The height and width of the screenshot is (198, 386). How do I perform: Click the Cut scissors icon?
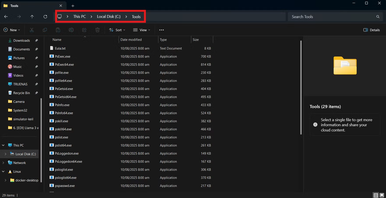pos(32,30)
